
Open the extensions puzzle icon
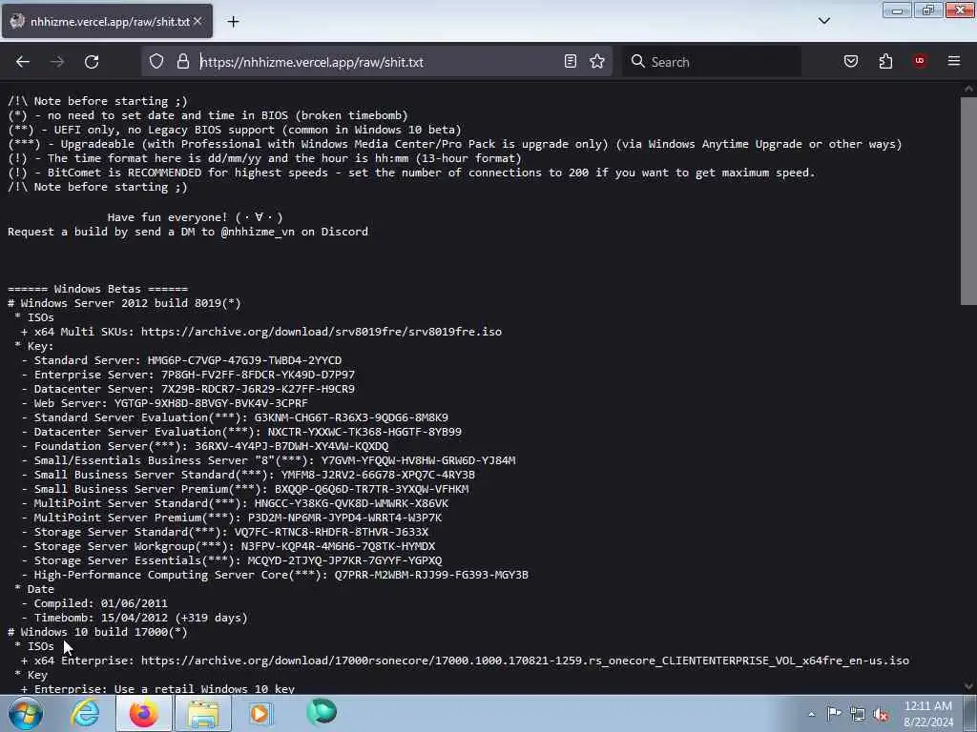coord(885,61)
